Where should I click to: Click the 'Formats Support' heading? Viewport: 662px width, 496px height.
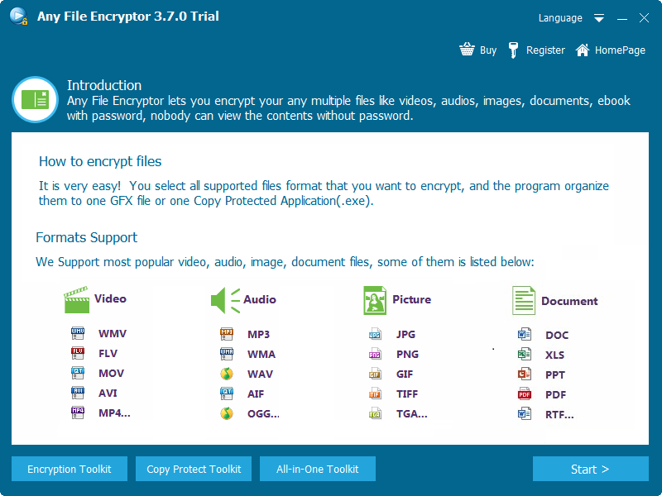pyautogui.click(x=87, y=237)
